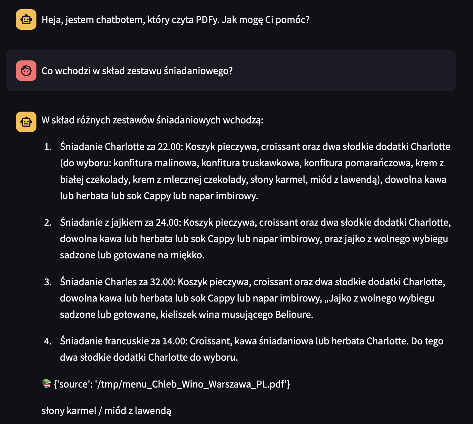Click list number 1 in the answer
The width and height of the screenshot is (473, 424).
pyautogui.click(x=48, y=147)
